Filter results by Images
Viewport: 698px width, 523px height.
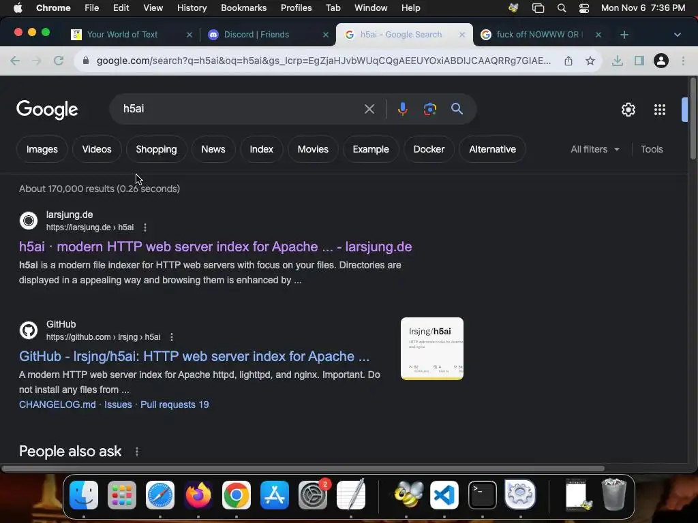point(42,149)
